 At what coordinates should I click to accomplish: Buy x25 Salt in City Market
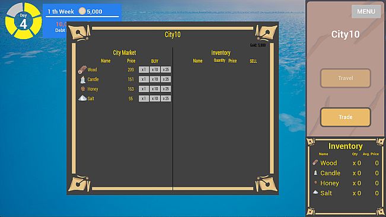[x=166, y=98]
